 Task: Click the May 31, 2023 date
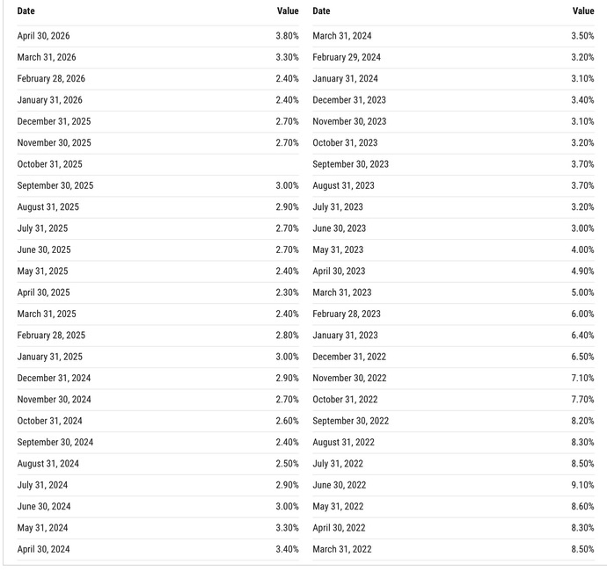338,249
